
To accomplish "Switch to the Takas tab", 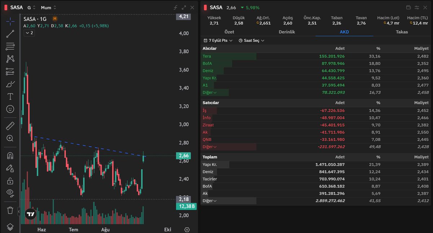I will [x=402, y=32].
